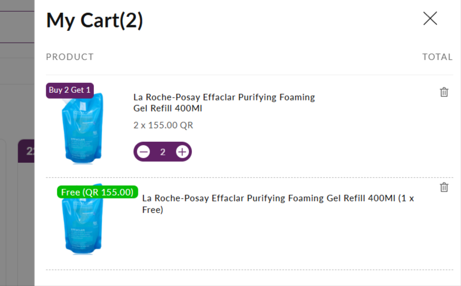
Task: Open the first Effaclar Foaming Gel Refill title
Action: (x=224, y=103)
